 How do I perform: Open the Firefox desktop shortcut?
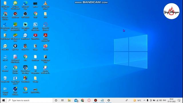45,47
